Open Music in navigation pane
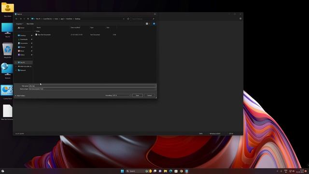This screenshot has width=309, height=174. (21, 51)
